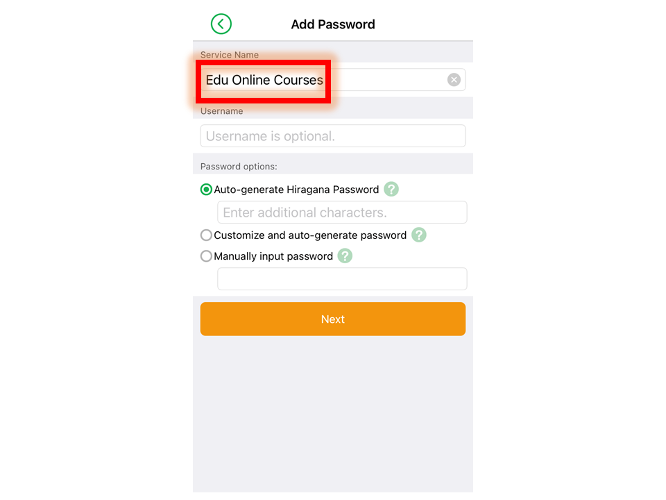Go back using the green chevron icon
The width and height of the screenshot is (666, 500).
point(221,24)
